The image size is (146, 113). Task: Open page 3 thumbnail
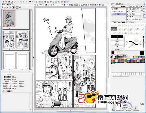pos(9,40)
